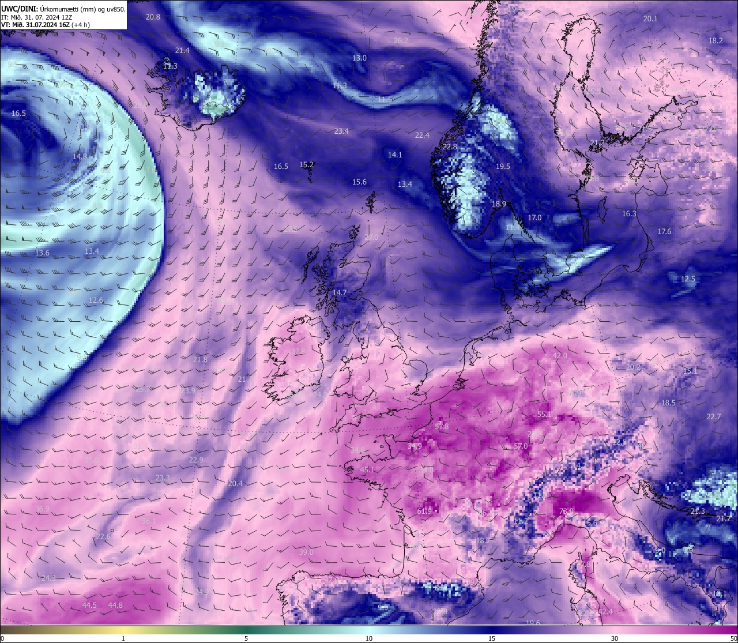Click the map value '42.0'
The image size is (738, 643).
coord(560,356)
